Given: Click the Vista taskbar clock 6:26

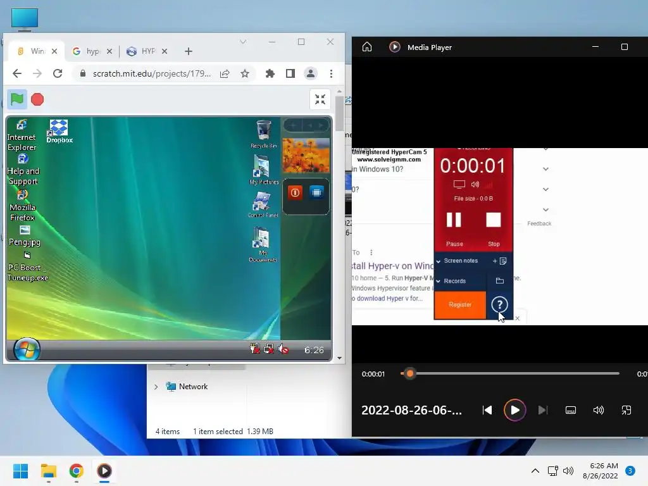Looking at the screenshot, I should pyautogui.click(x=314, y=350).
